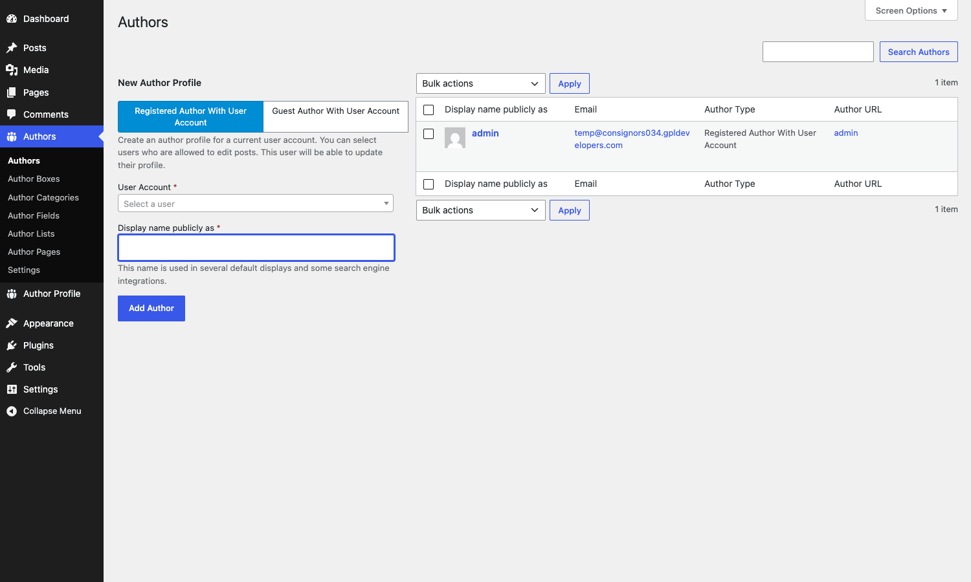Open the bottom Bulk actions dropdown
971x582 pixels.
(481, 210)
